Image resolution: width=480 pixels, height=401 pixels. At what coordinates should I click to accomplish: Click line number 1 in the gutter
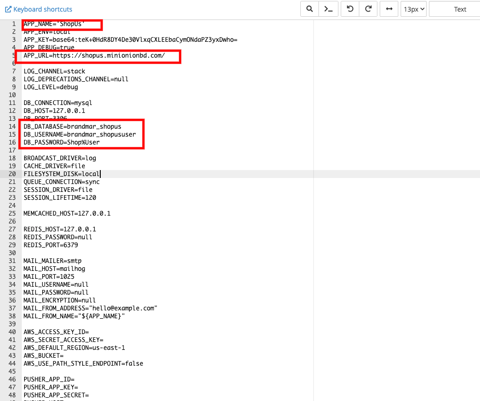14,24
